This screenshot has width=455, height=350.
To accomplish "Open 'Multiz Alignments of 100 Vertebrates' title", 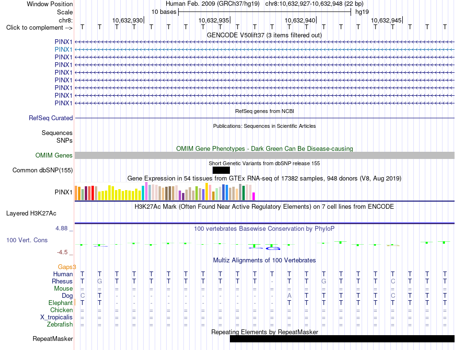I will tap(264, 260).
